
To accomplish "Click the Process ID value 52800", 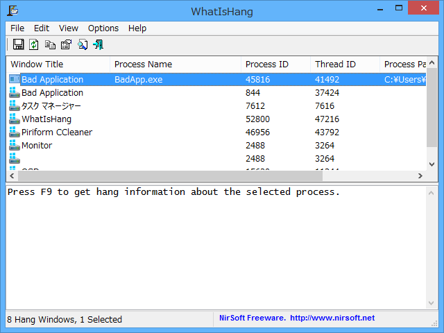I will click(x=257, y=119).
